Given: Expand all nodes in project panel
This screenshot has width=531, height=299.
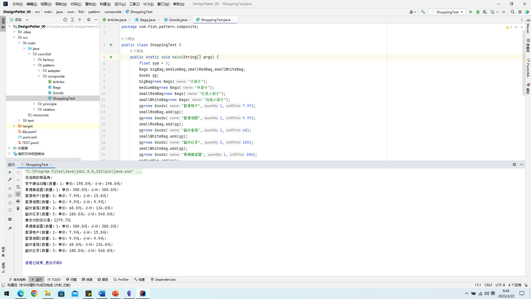Looking at the screenshot, I should [72, 20].
